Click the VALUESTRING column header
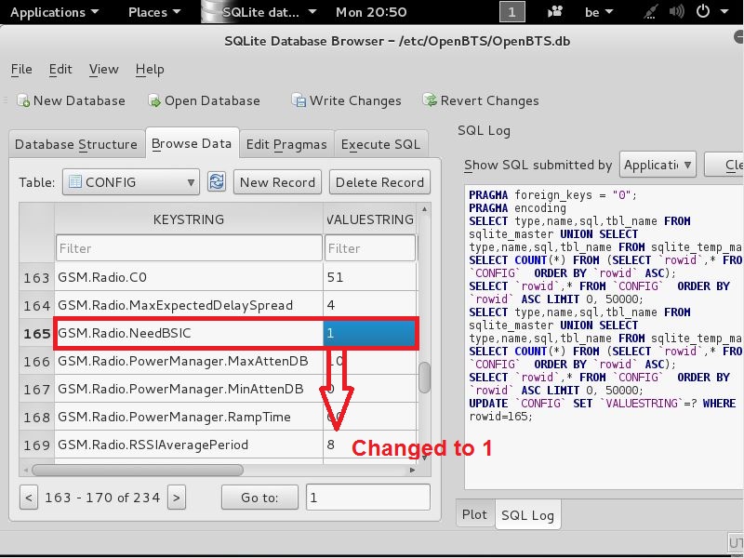This screenshot has height=558, width=744. click(x=370, y=219)
